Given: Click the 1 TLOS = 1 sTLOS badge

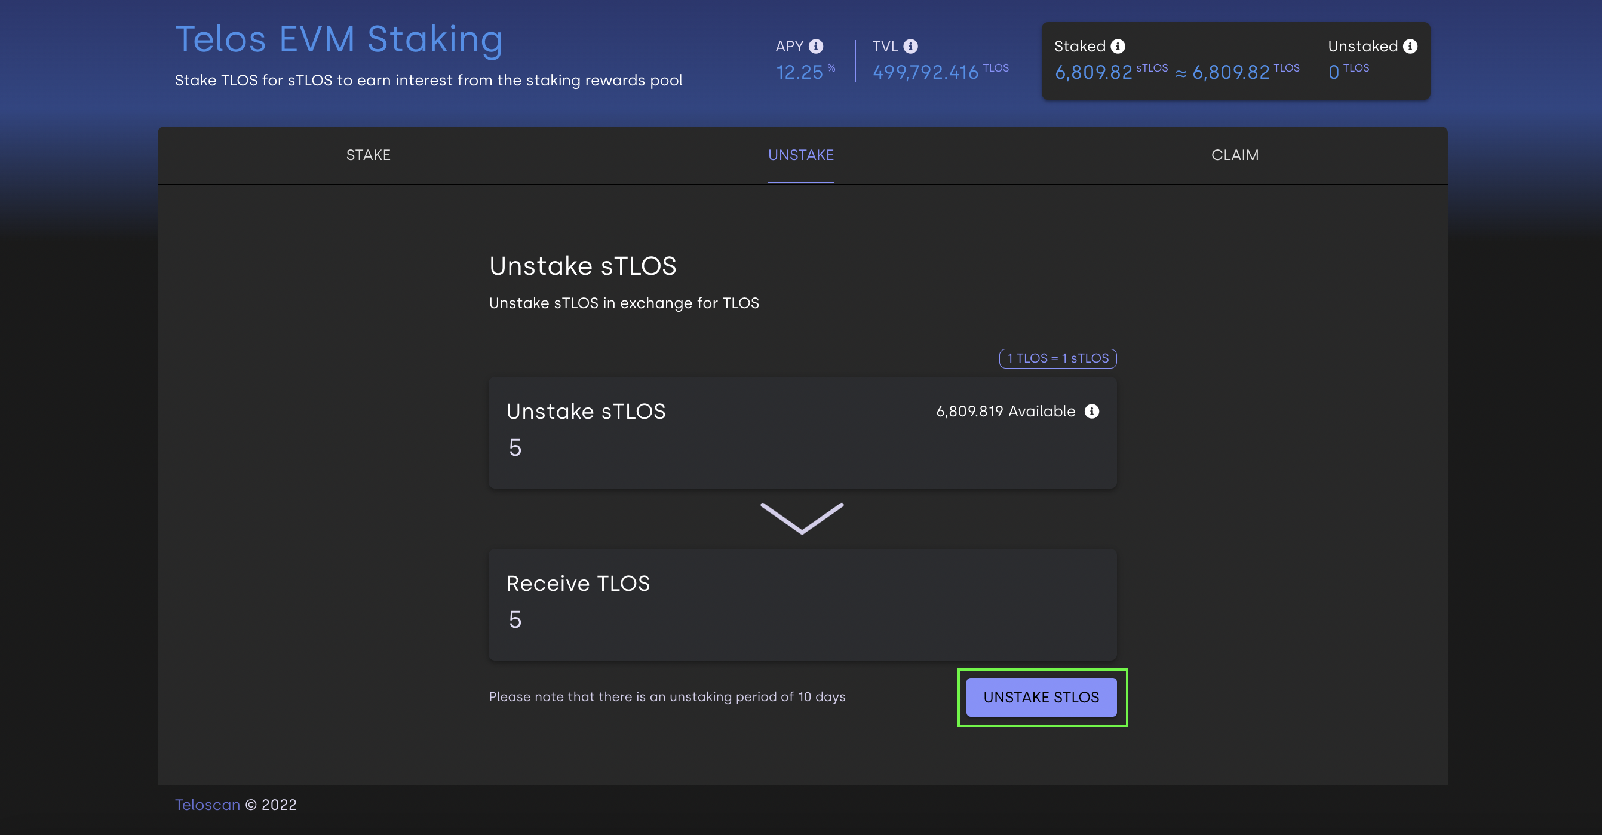Looking at the screenshot, I should click(x=1057, y=358).
